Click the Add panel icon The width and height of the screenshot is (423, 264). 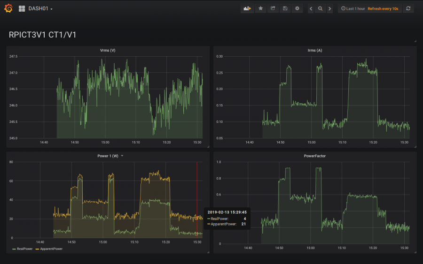click(x=247, y=8)
